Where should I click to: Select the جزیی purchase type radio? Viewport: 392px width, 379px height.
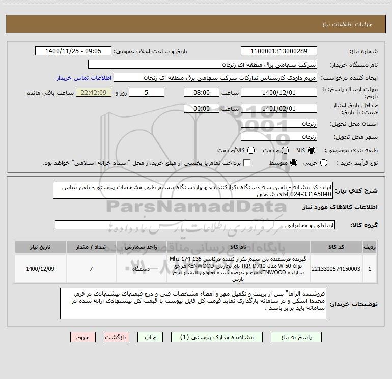coord(324,163)
